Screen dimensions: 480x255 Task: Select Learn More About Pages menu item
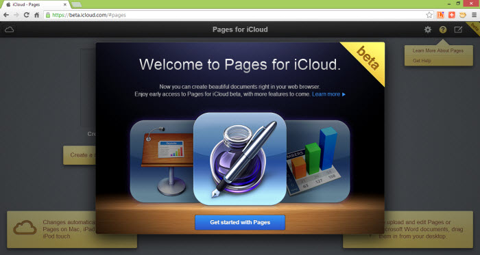pyautogui.click(x=437, y=51)
